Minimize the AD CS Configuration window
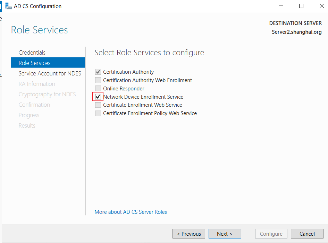Screen dimensions: 328x243 [x=281, y=6]
